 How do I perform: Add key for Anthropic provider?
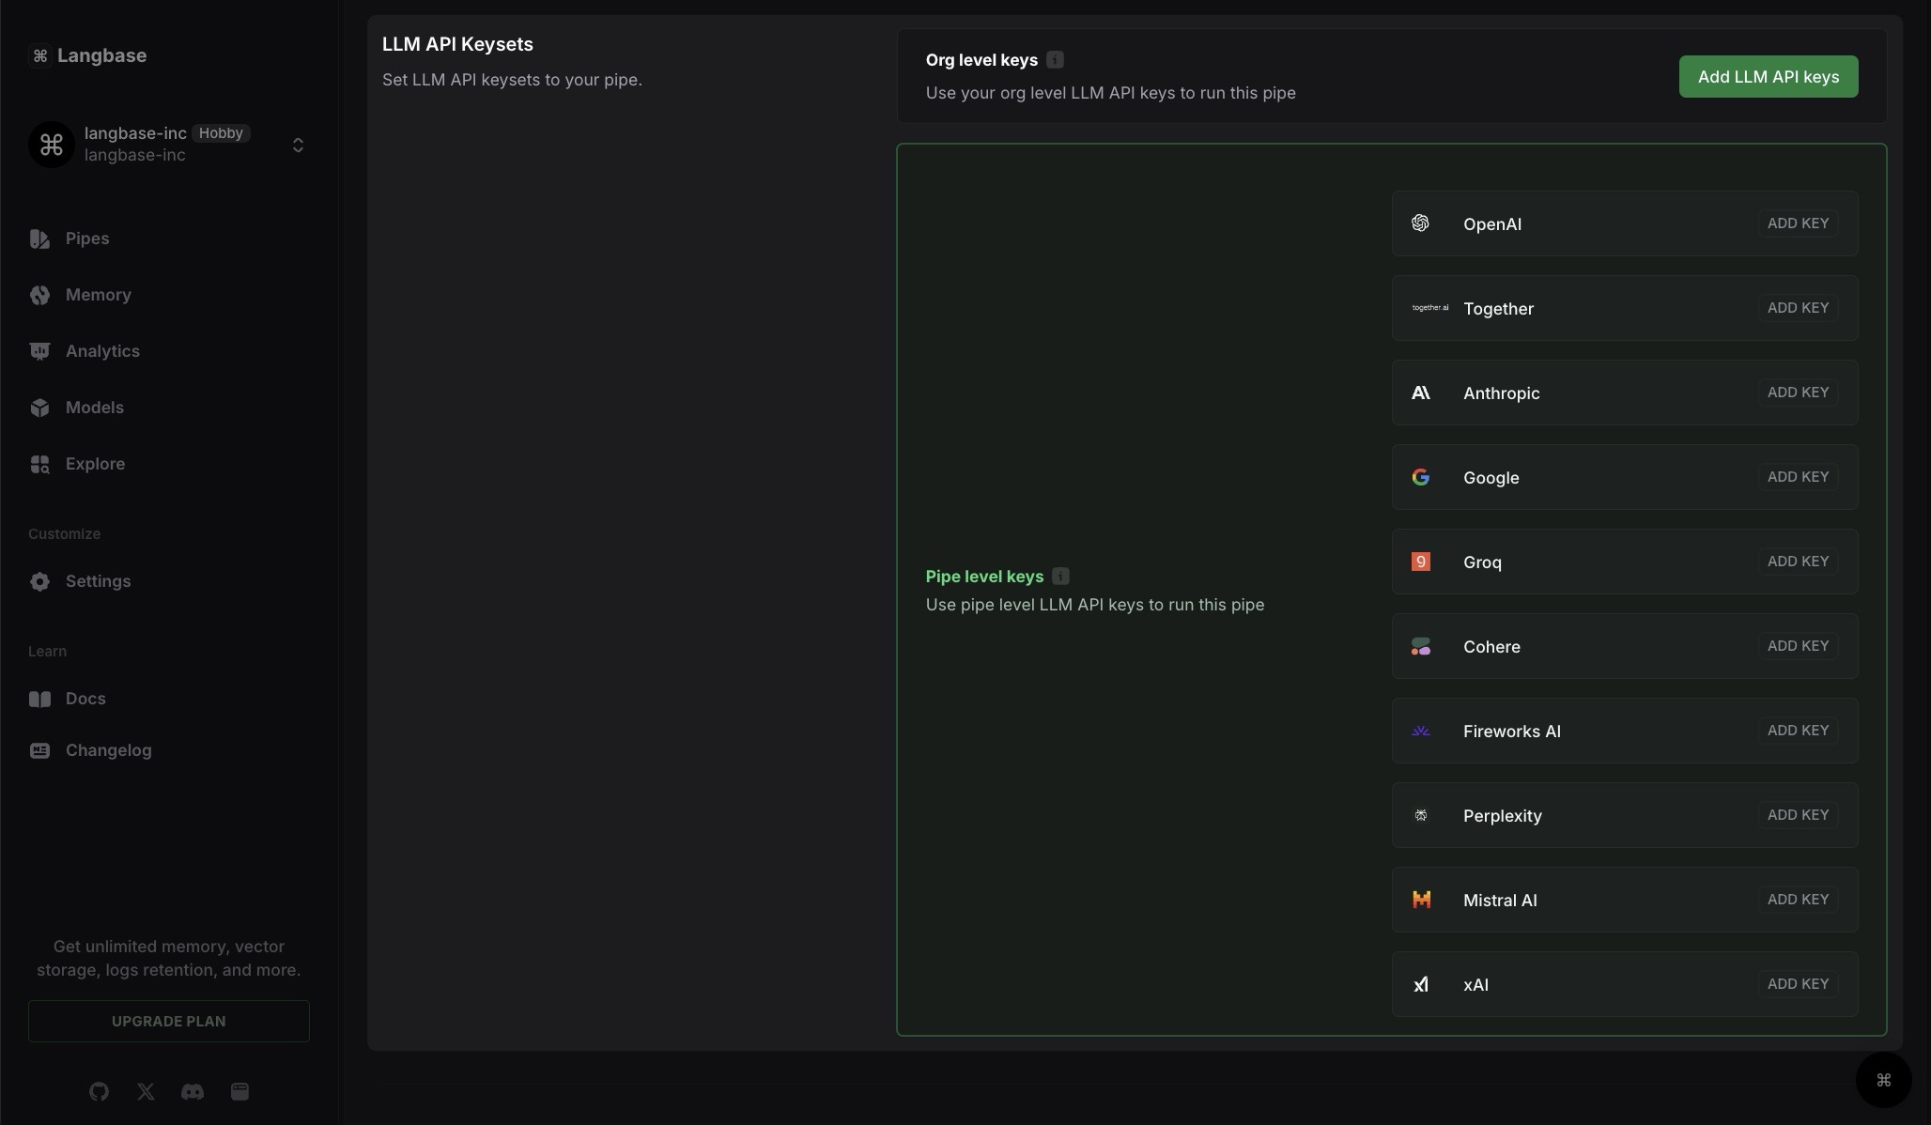pyautogui.click(x=1798, y=393)
